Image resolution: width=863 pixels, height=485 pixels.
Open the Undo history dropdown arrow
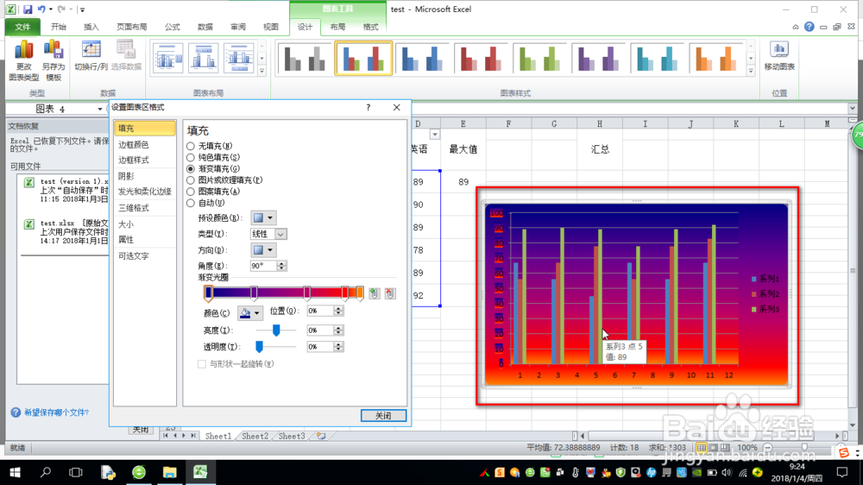point(51,9)
